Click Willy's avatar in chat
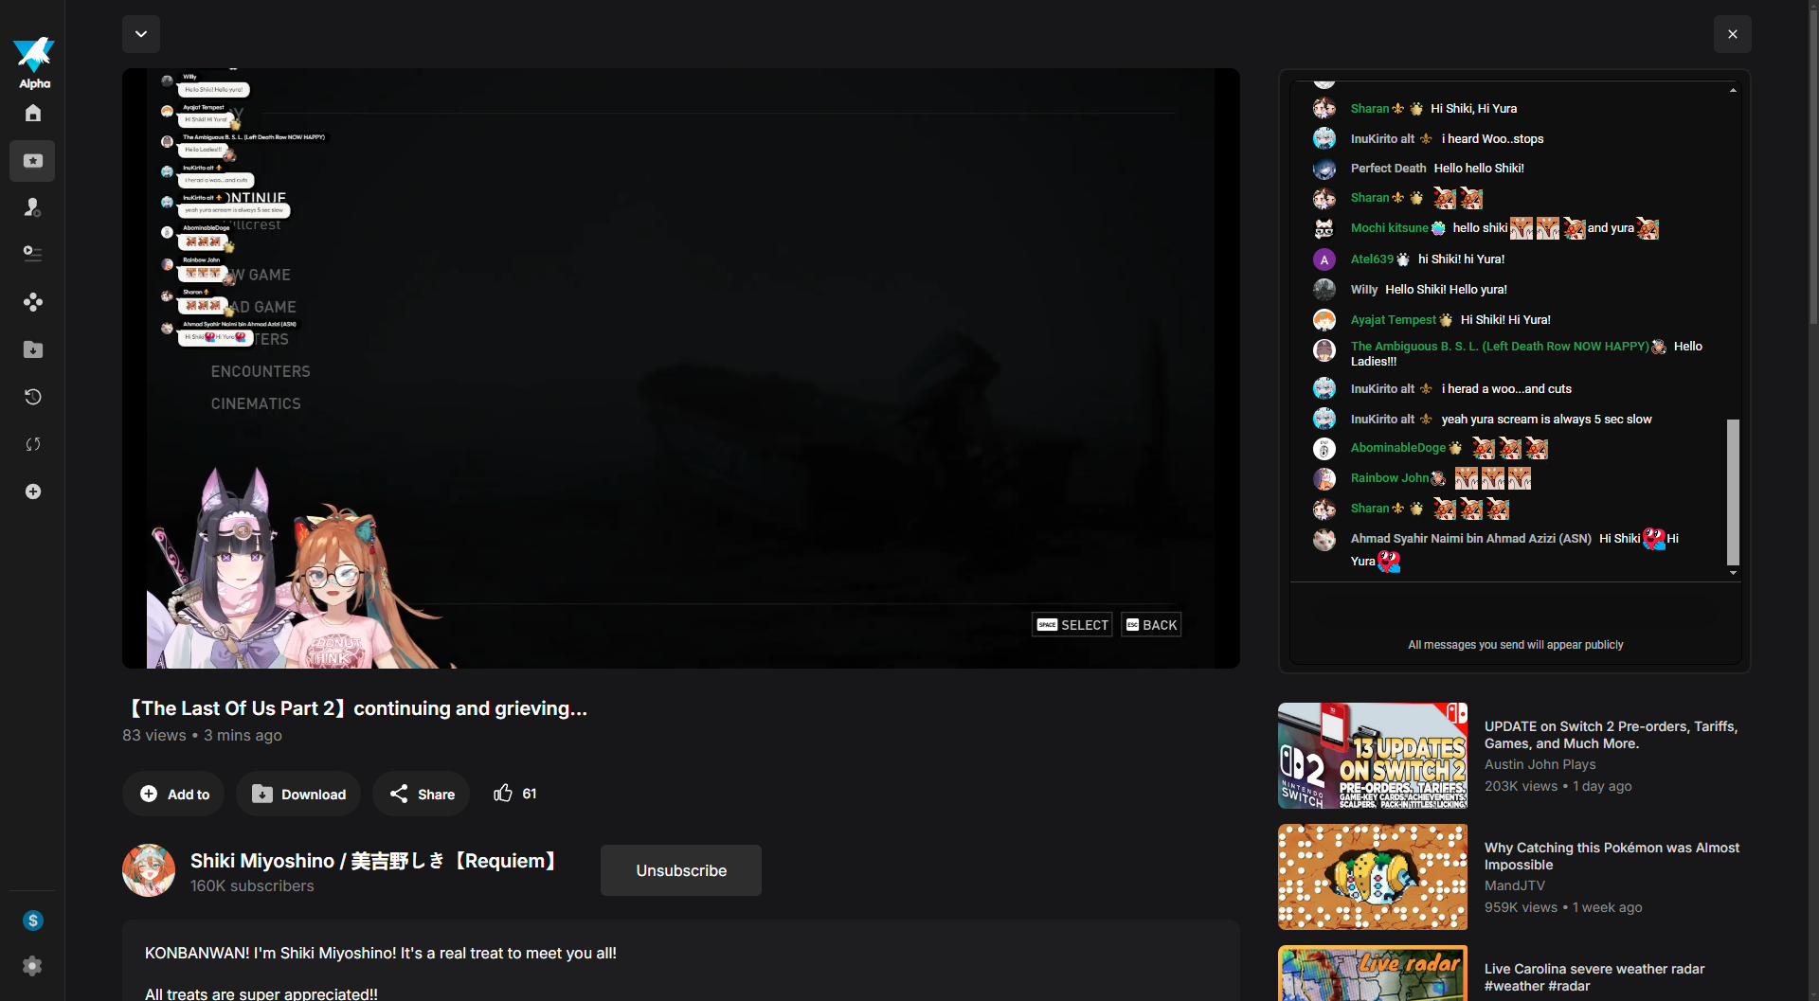The width and height of the screenshot is (1819, 1001). [x=1324, y=290]
